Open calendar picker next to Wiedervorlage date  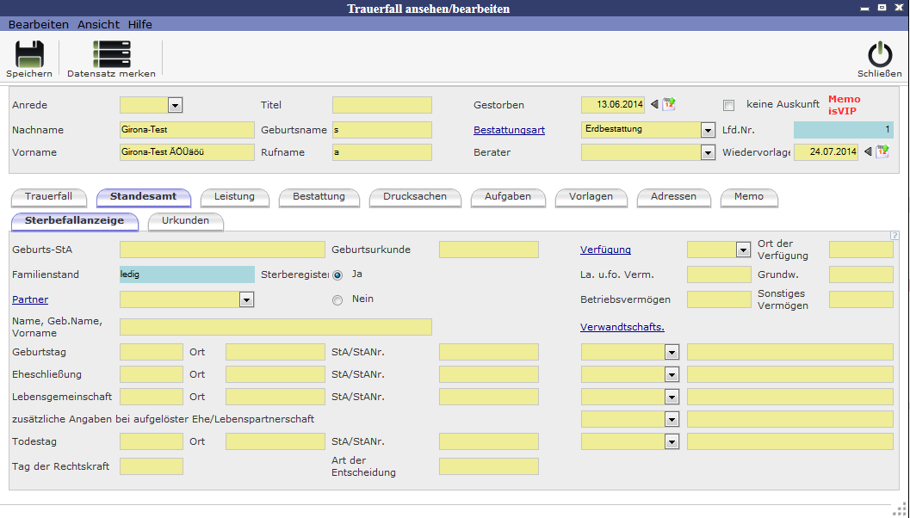(882, 152)
